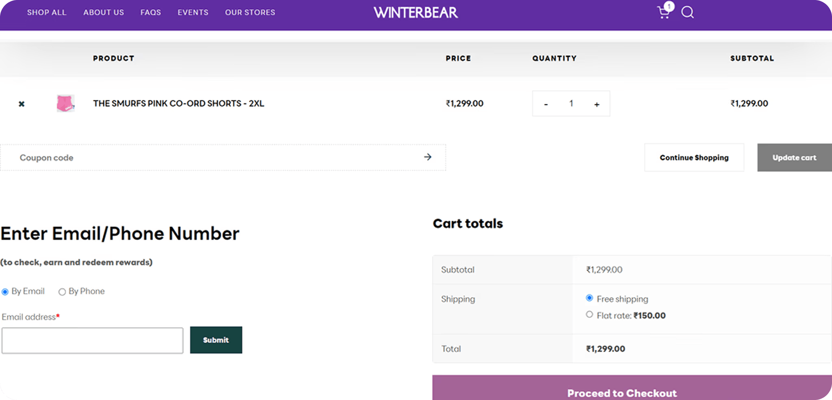Select the By Phone radio option
This screenshot has width=832, height=400.
tap(62, 292)
